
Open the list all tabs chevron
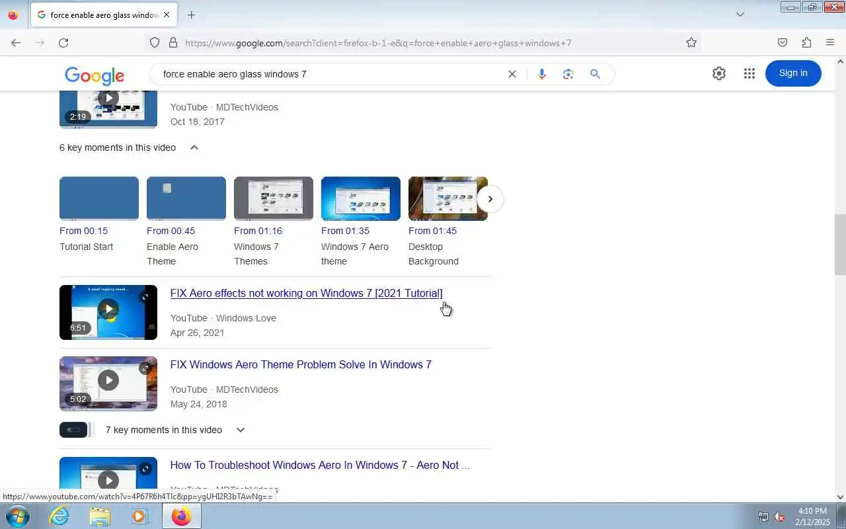740,15
